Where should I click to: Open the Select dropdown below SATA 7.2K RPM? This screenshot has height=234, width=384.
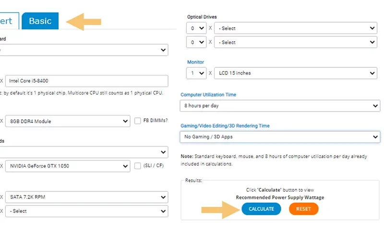click(x=87, y=211)
